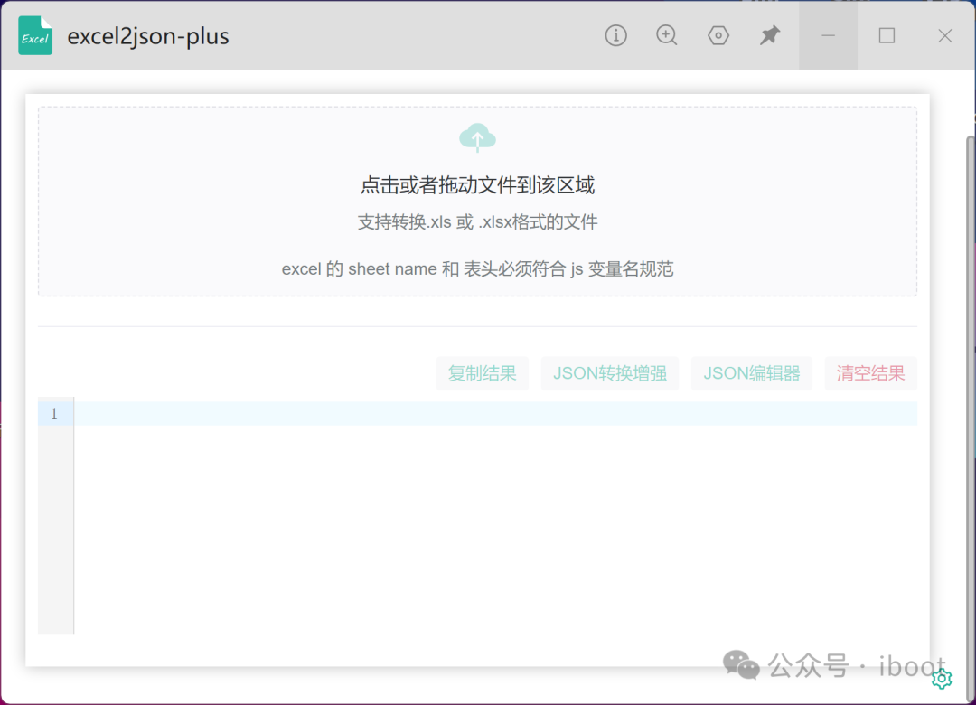The image size is (976, 705).
Task: Click the 点击或者拖动文件到该区域 upload heading
Action: pyautogui.click(x=477, y=186)
